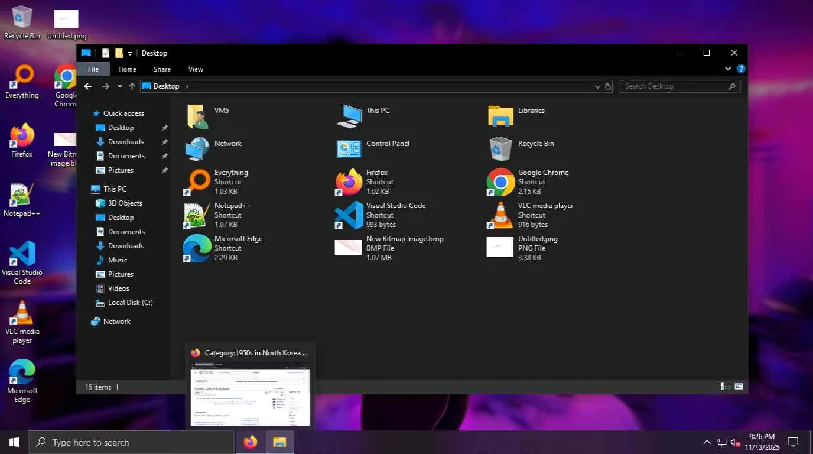Switch to the Home ribbon tab

click(x=127, y=69)
